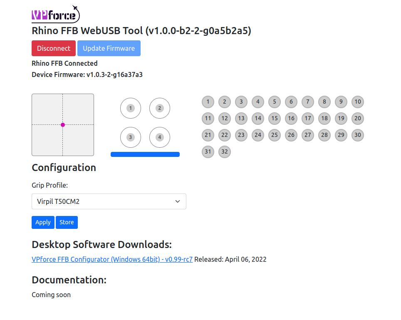This screenshot has height=320, width=401.
Task: Click button indicator 21
Action: point(208,135)
